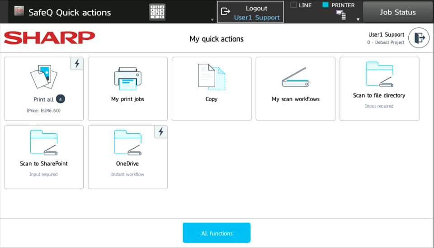Click the SHARP logo

click(x=50, y=38)
